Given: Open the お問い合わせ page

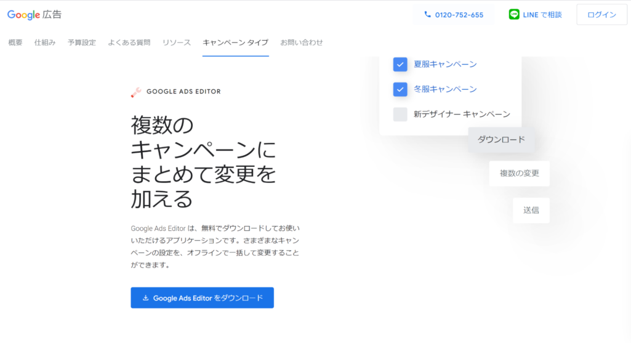Looking at the screenshot, I should pos(302,42).
